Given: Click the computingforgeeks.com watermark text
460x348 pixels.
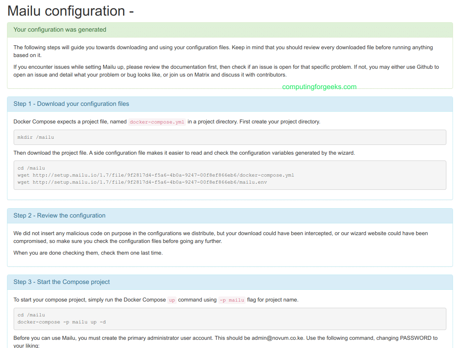Looking at the screenshot, I should tap(319, 87).
